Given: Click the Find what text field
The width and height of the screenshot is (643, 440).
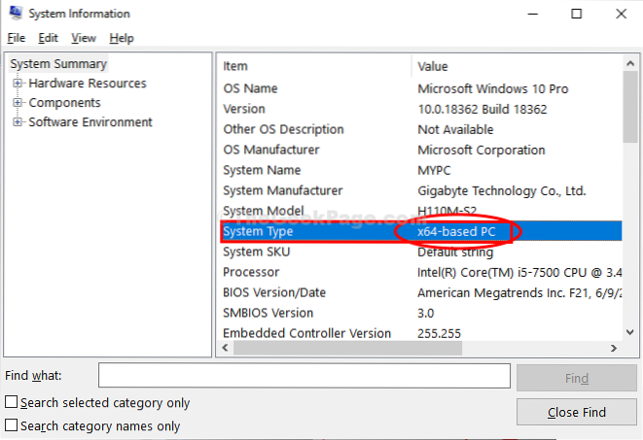Looking at the screenshot, I should (x=304, y=376).
